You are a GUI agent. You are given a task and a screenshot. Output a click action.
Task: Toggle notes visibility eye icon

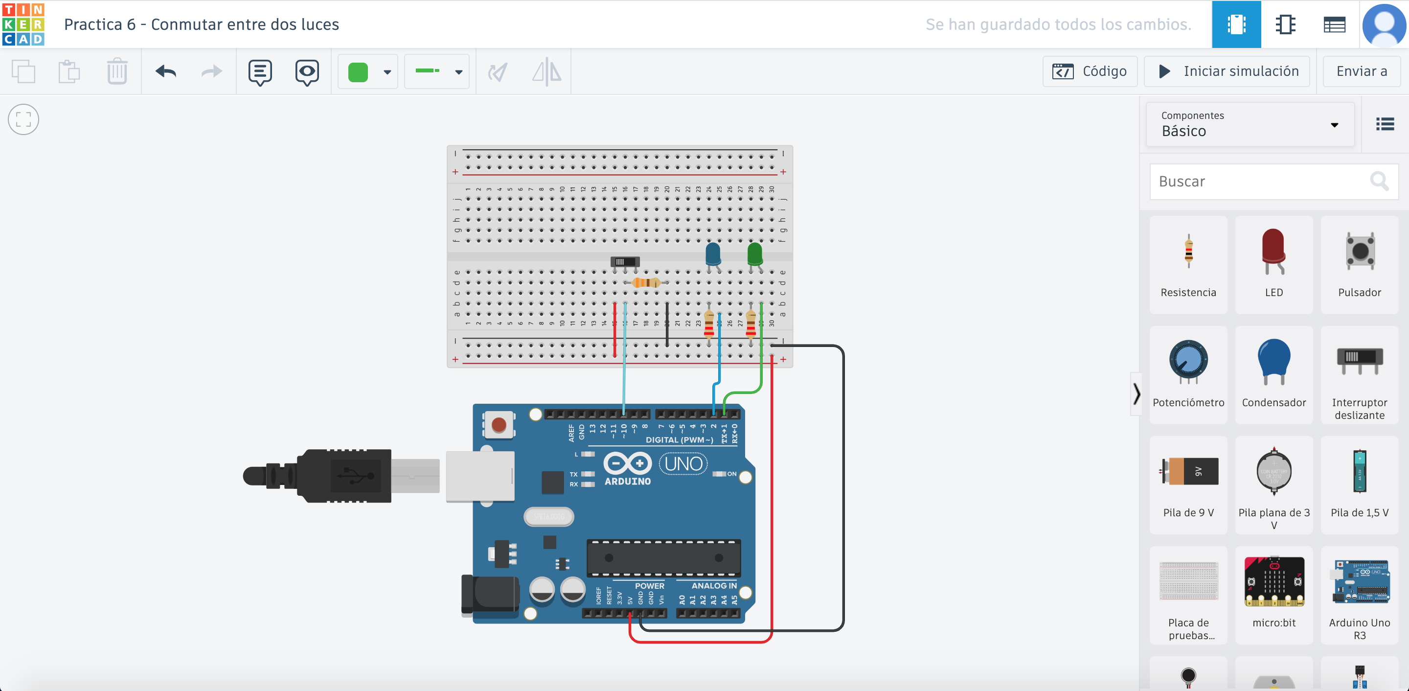(307, 71)
